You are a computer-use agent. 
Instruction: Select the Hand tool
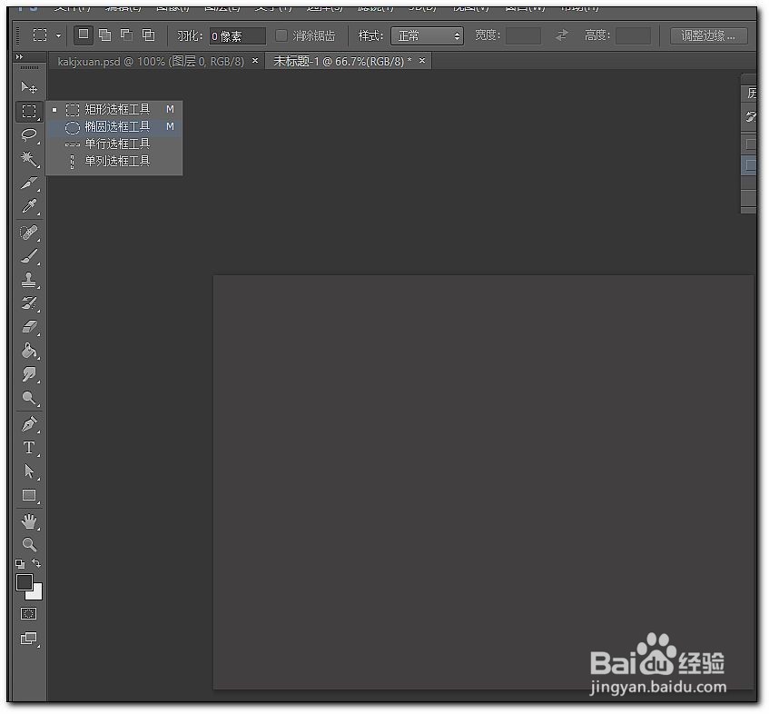click(29, 521)
